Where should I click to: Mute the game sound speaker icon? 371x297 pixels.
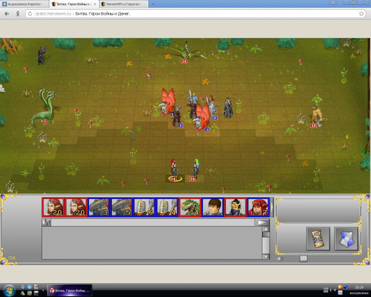(x=280, y=259)
